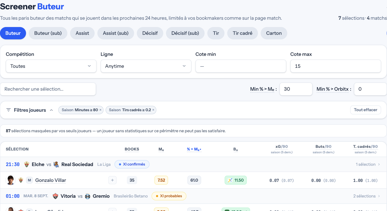Sort by the T. cadrés/90 column header

point(365,147)
